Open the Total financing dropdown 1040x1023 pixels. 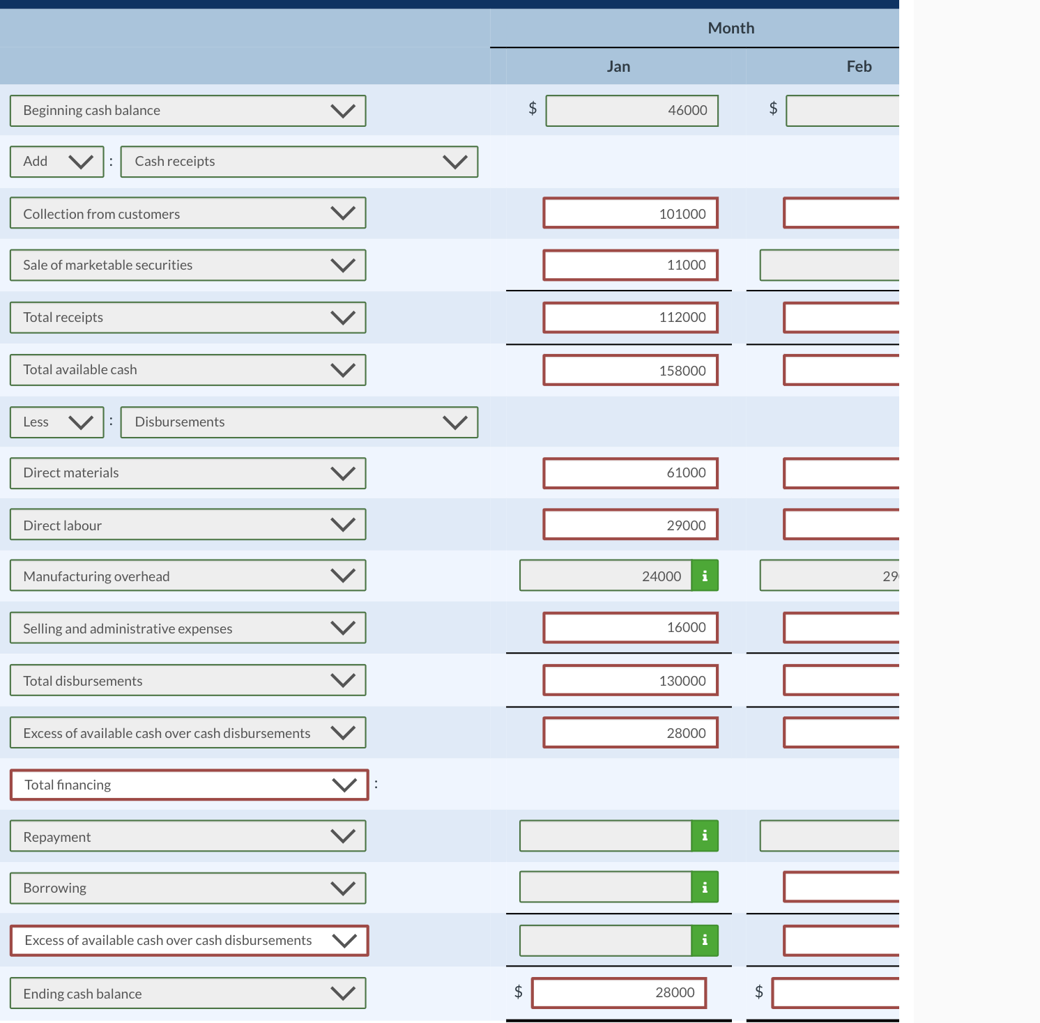[x=190, y=785]
